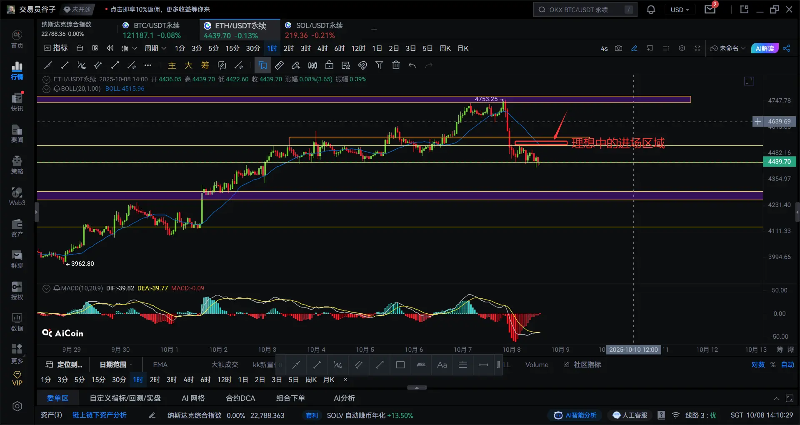Open the 日期范围 date range dropdown
The width and height of the screenshot is (800, 425).
115,365
